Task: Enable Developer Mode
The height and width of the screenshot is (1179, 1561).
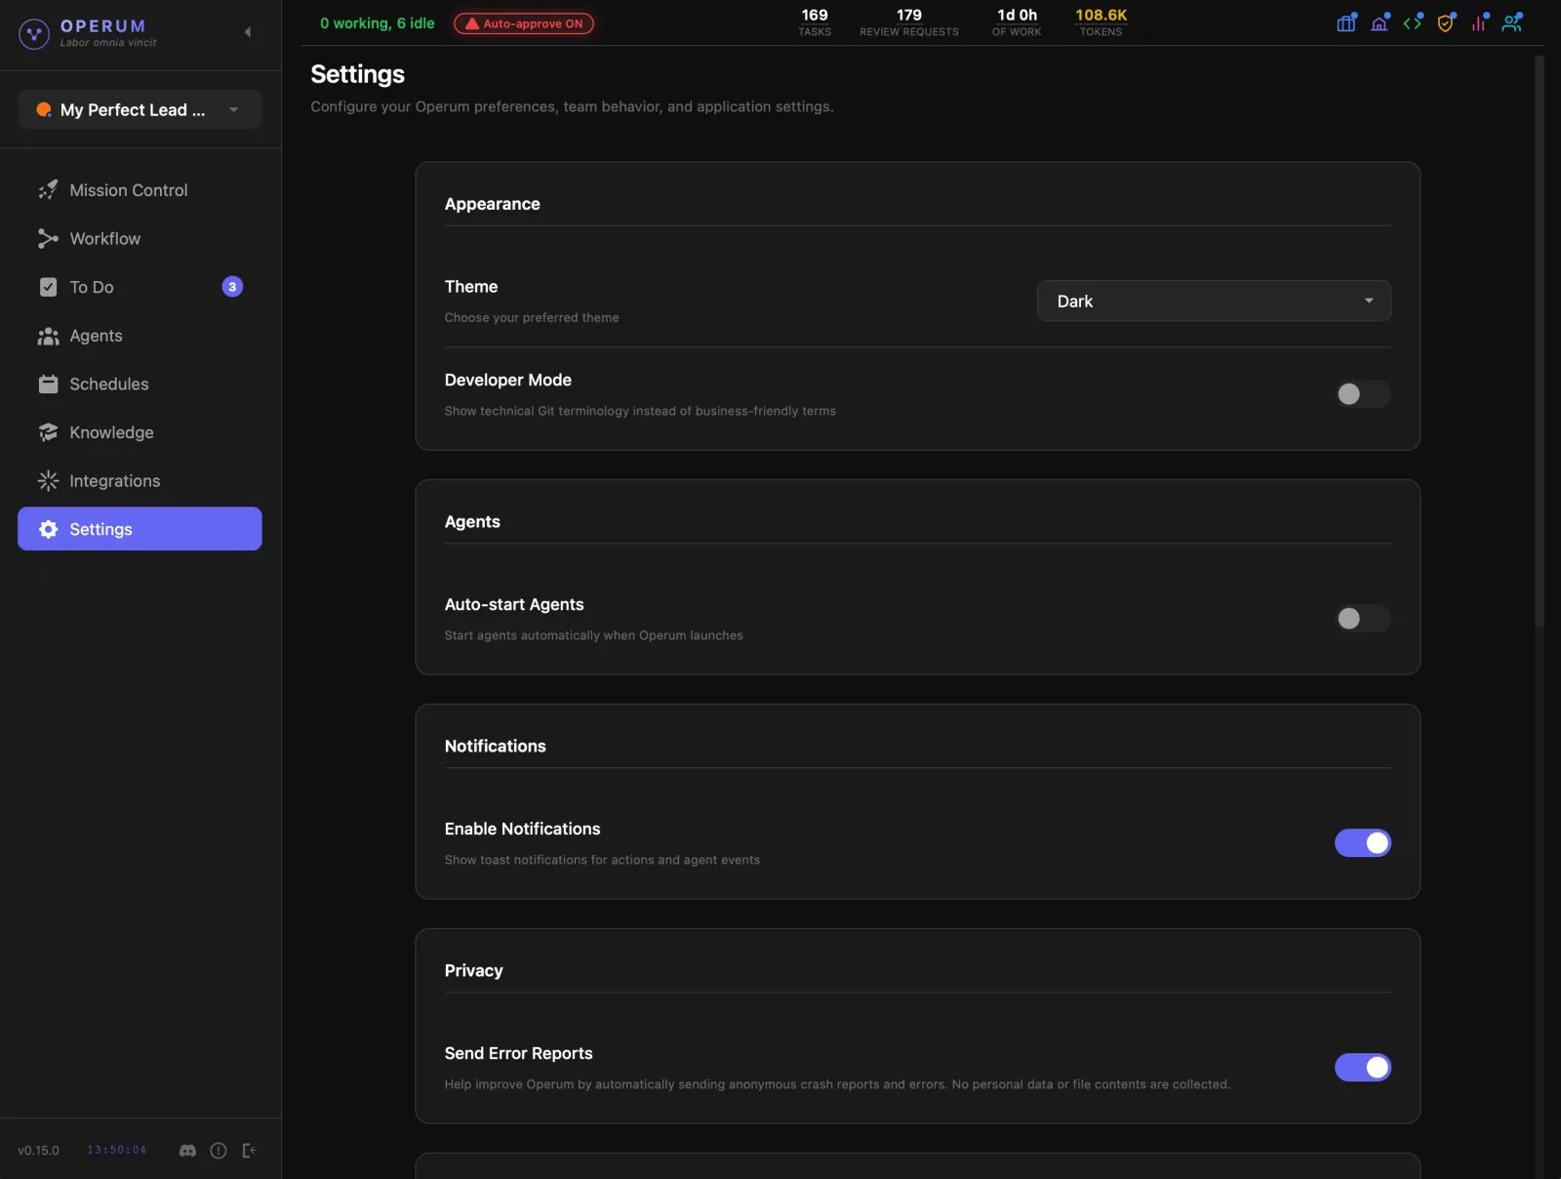Action: [1362, 394]
